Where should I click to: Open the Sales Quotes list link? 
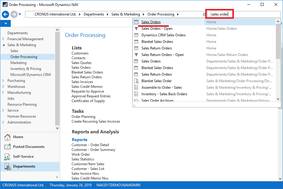pos(81,63)
